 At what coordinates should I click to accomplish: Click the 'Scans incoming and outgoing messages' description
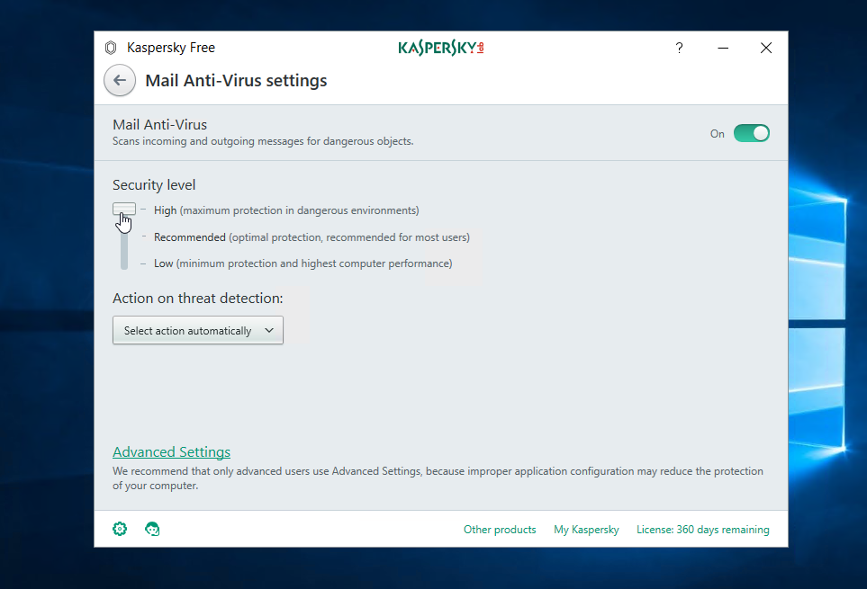coord(263,141)
